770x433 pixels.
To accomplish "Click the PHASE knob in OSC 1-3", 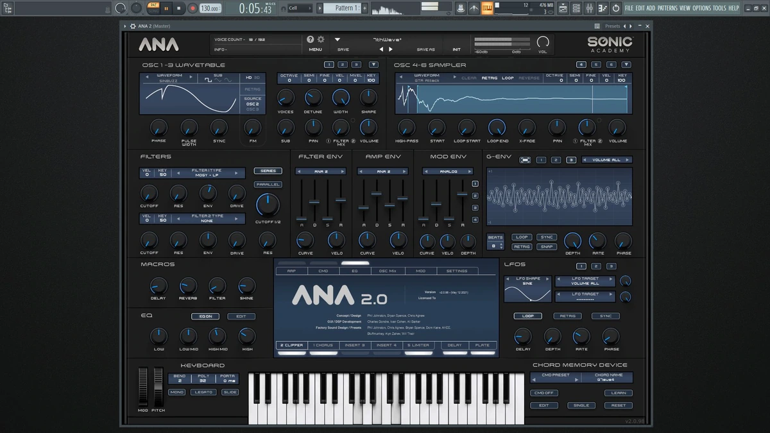I will [x=158, y=127].
